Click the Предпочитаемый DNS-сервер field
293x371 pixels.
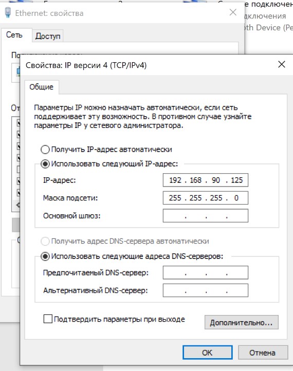pyautogui.click(x=206, y=272)
